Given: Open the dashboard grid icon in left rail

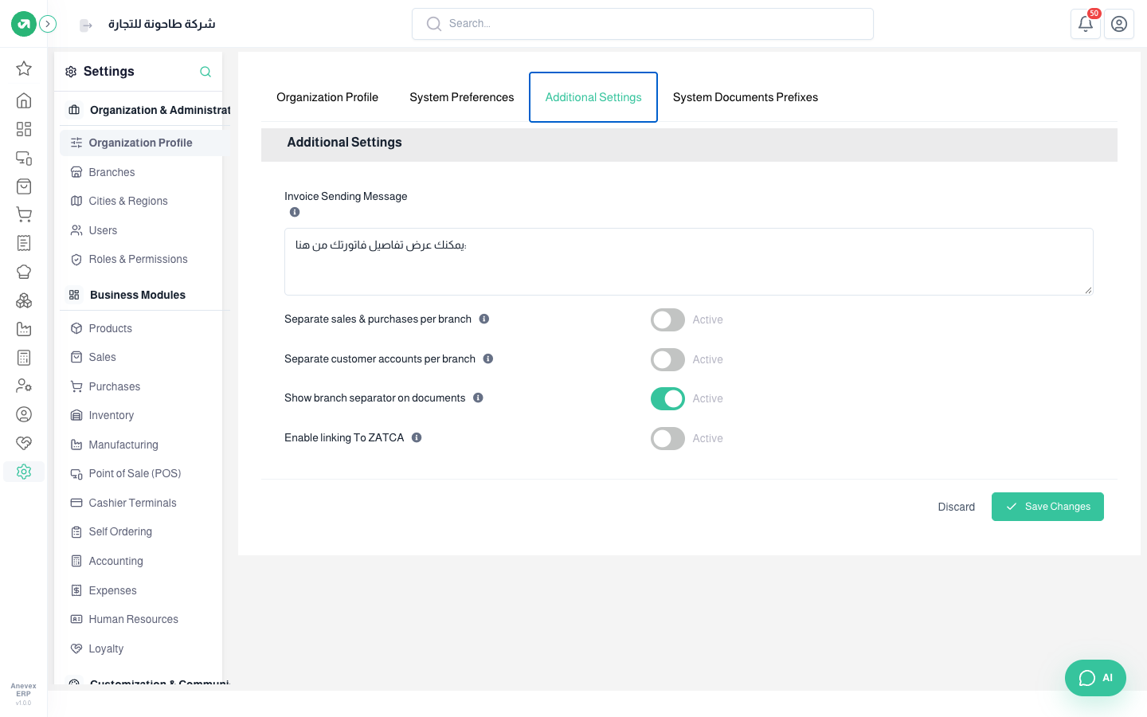Looking at the screenshot, I should point(24,129).
